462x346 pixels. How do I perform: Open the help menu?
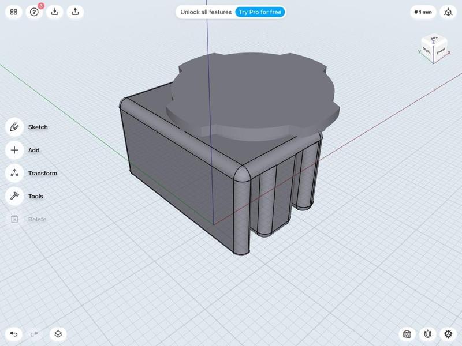pos(34,12)
